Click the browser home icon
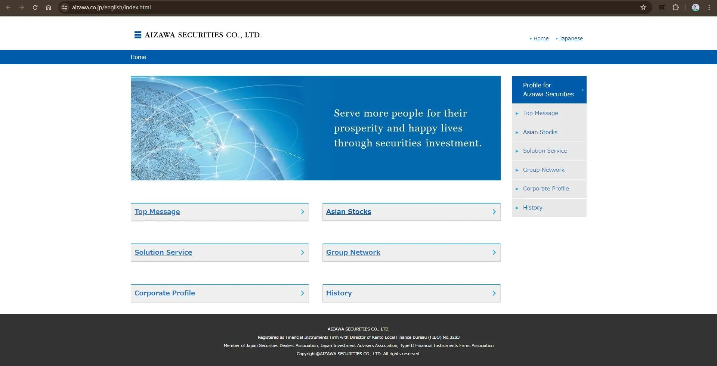Screen dimensions: 717x366 tap(49, 7)
